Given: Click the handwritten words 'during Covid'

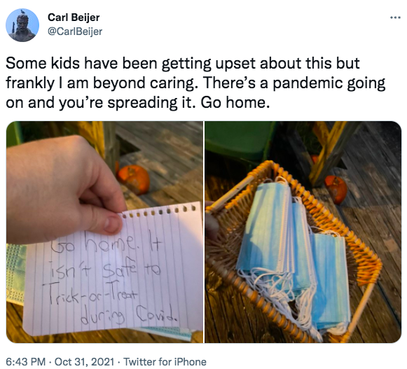Looking at the screenshot, I should (x=130, y=315).
